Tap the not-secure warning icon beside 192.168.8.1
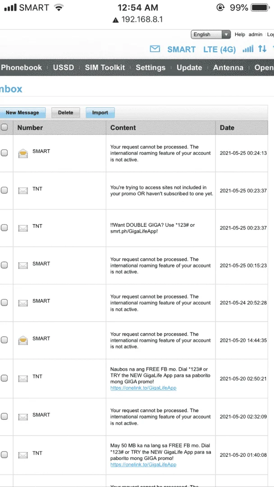This screenshot has width=274, height=487. (116, 20)
